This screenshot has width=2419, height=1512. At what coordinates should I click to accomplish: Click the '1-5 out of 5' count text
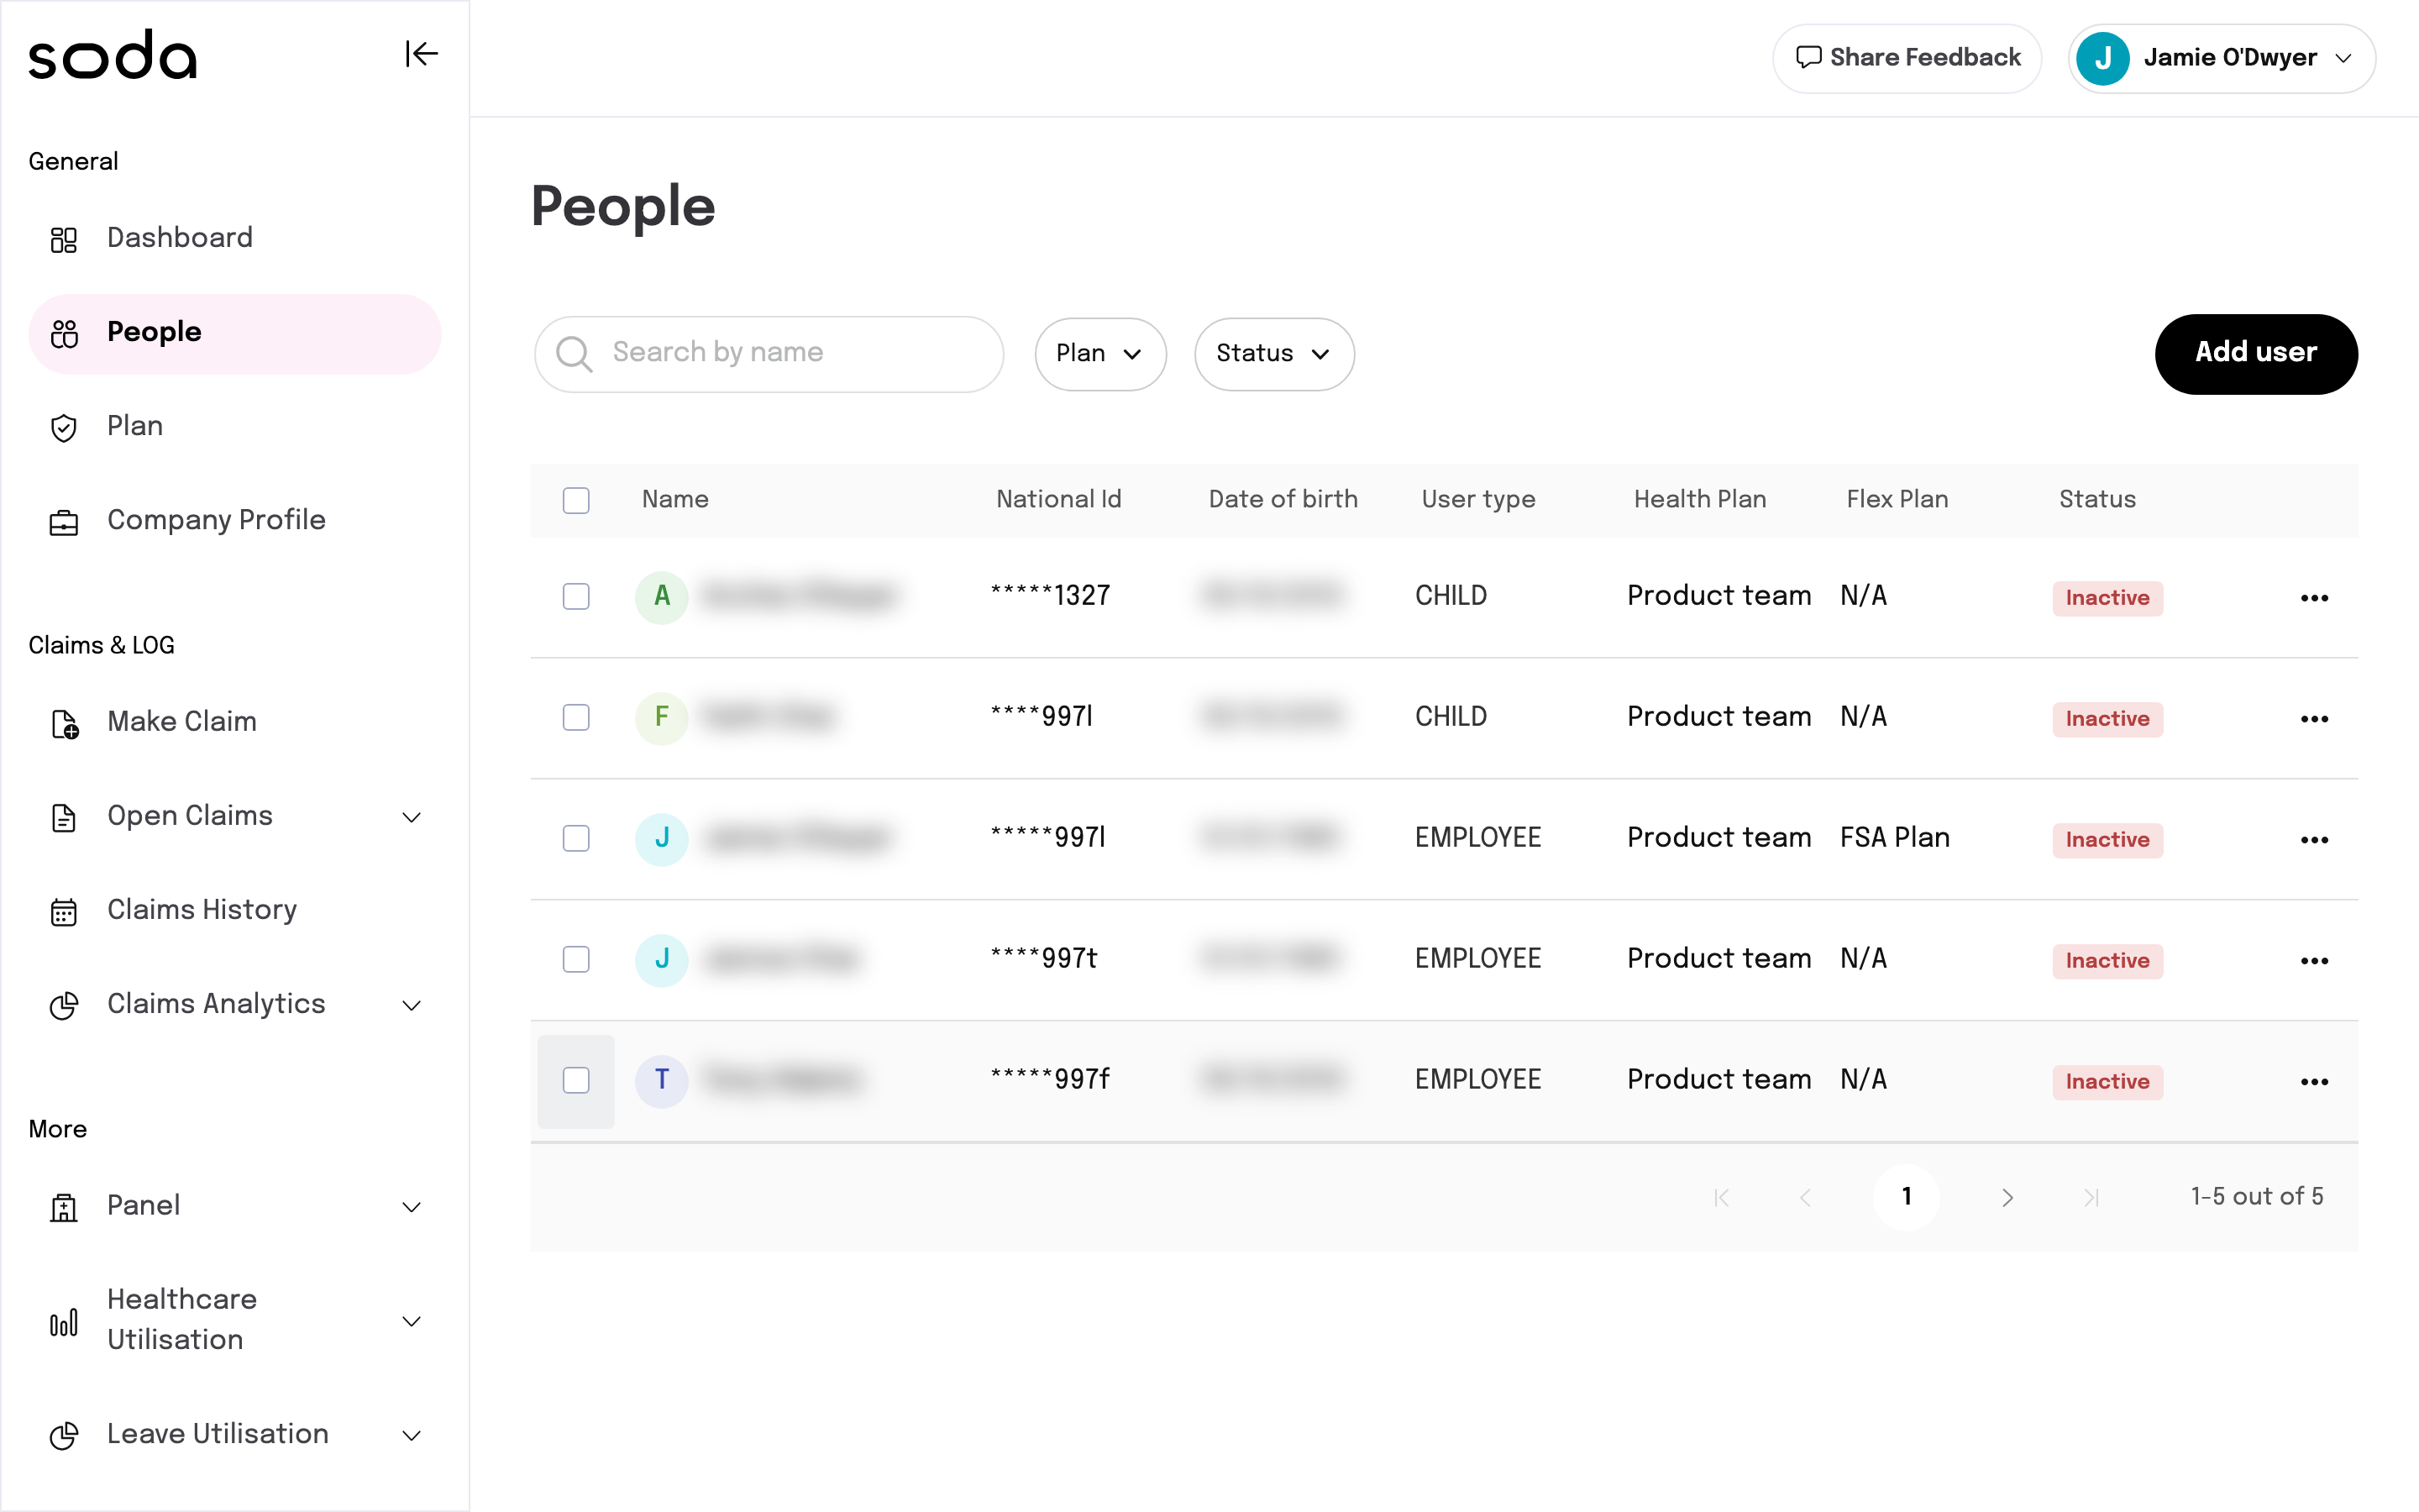point(2257,1197)
